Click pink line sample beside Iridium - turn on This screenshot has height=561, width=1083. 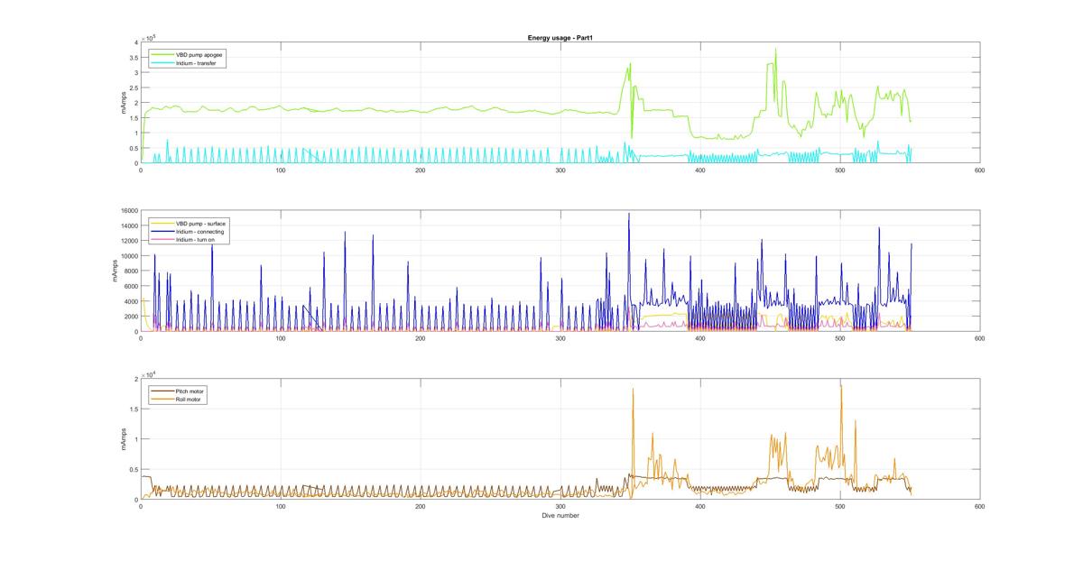click(x=163, y=241)
